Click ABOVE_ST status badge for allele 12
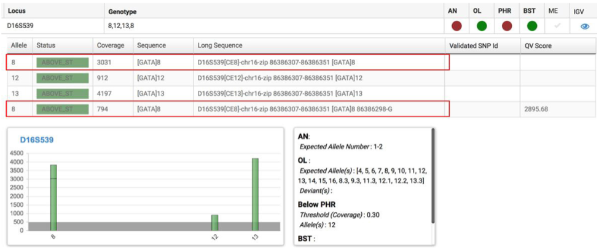Viewport: 599px width, 248px height. click(62, 78)
